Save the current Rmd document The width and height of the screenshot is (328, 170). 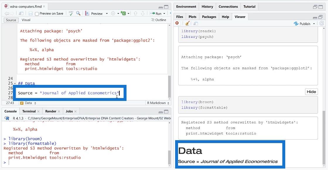pyautogui.click(x=30, y=13)
